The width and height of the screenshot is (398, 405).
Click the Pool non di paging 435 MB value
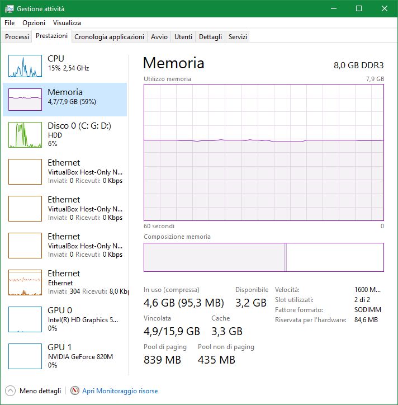[216, 360]
